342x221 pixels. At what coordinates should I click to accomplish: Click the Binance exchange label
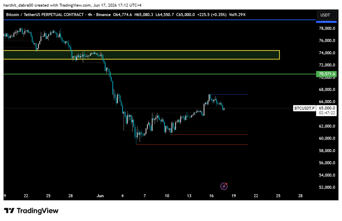click(103, 15)
